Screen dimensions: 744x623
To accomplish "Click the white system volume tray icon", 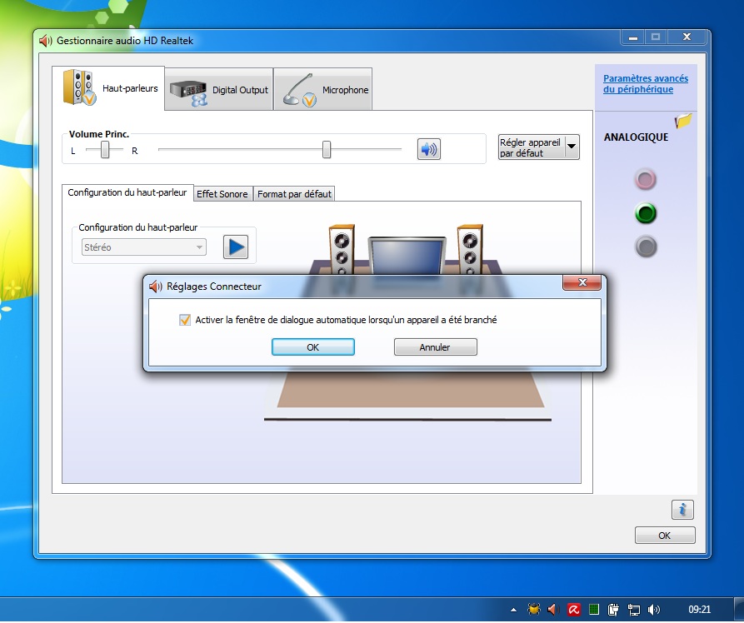I will (654, 609).
